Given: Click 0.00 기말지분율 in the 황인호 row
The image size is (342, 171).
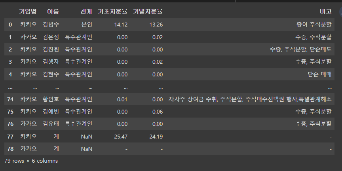Looking at the screenshot, I should (x=158, y=99).
